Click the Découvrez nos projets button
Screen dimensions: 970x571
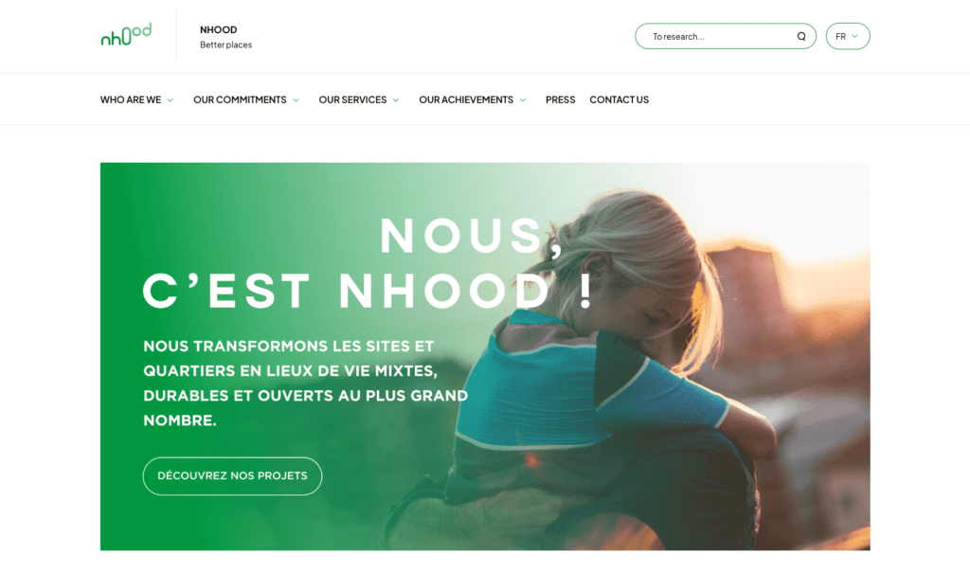233,475
